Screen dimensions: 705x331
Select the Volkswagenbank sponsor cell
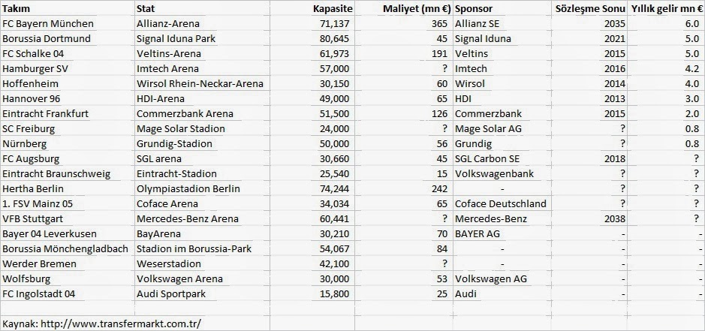pyautogui.click(x=502, y=173)
